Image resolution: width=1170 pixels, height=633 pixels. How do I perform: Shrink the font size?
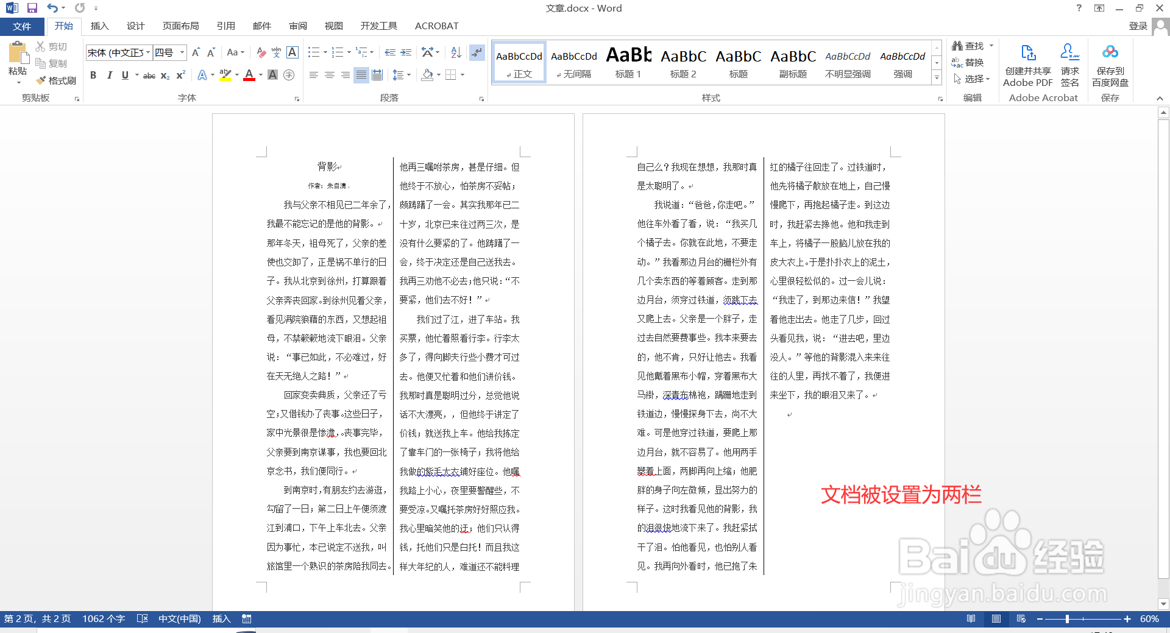pos(211,53)
